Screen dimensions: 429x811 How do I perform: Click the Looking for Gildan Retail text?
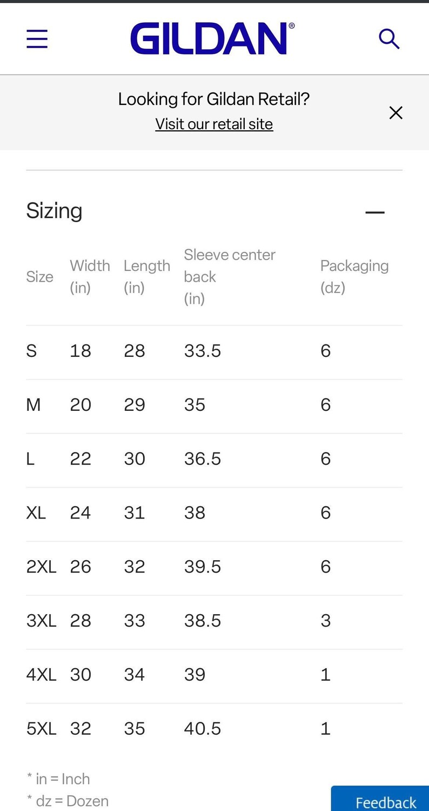tap(214, 99)
